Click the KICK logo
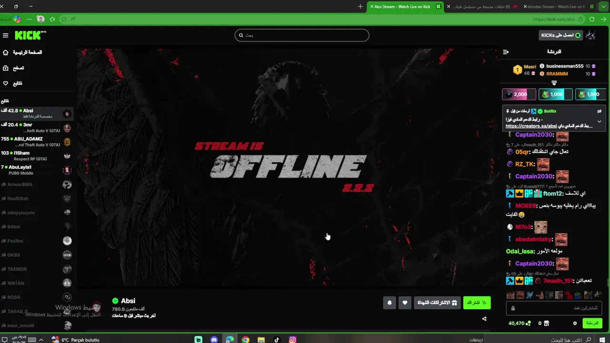The height and width of the screenshot is (343, 610). (x=30, y=35)
